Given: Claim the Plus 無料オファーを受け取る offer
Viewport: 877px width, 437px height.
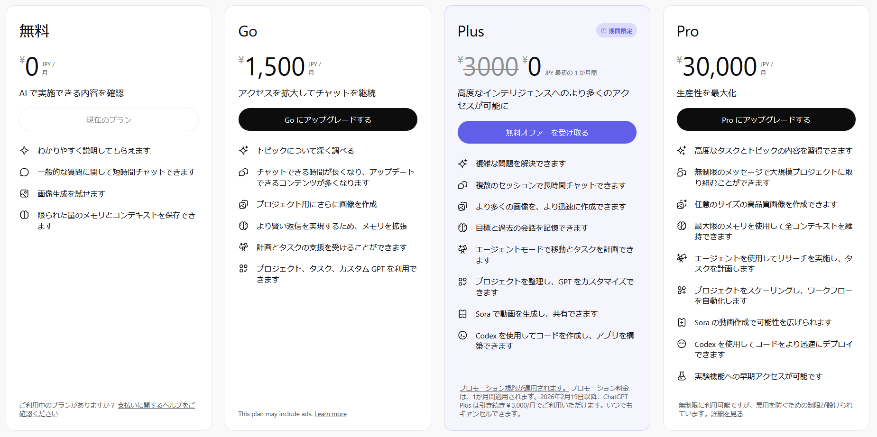Looking at the screenshot, I should tap(546, 132).
